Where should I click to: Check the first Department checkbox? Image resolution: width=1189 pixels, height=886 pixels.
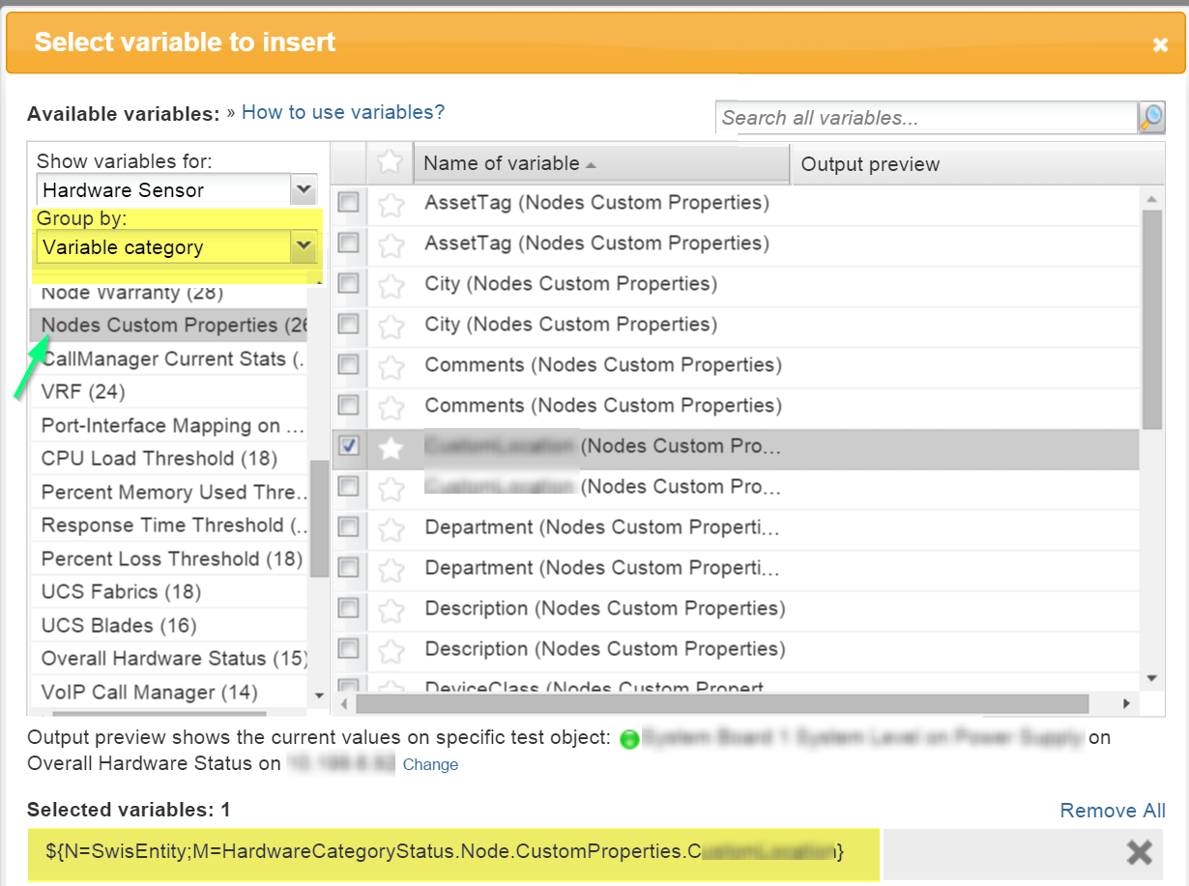click(348, 527)
